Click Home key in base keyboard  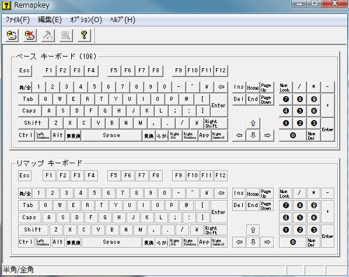253,87
